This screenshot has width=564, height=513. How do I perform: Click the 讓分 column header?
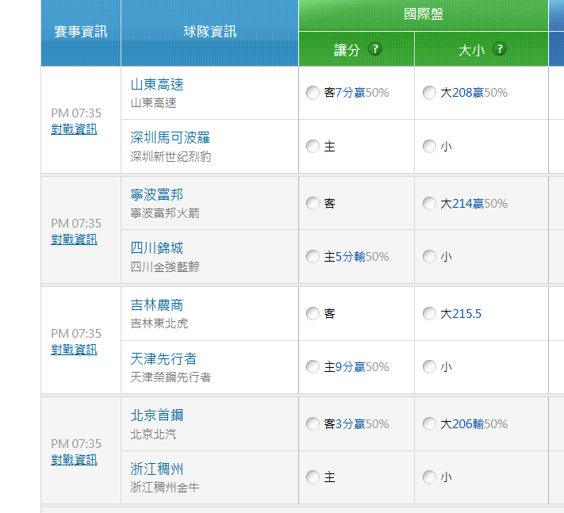coord(356,49)
